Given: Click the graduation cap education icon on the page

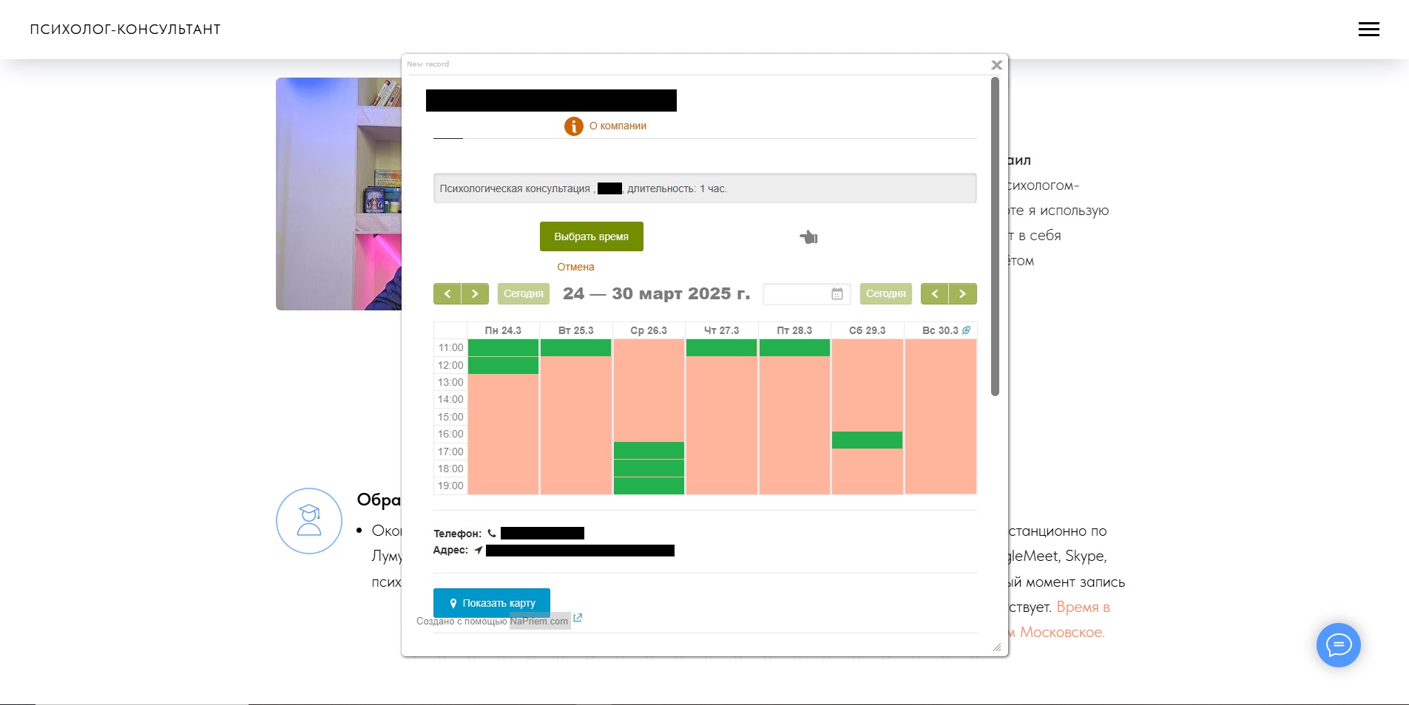Looking at the screenshot, I should click(309, 521).
